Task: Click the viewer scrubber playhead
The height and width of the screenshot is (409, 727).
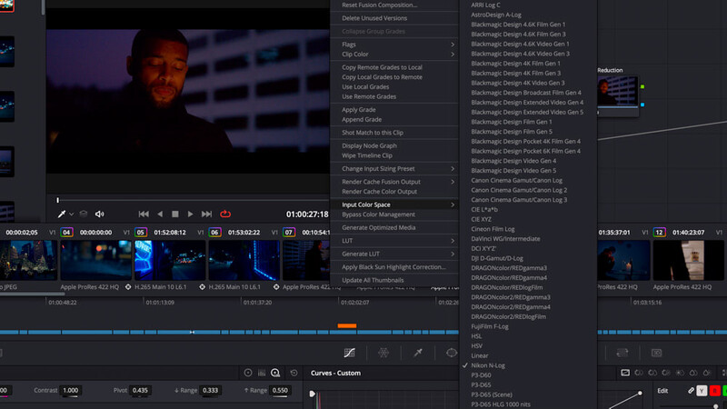Action: coord(58,200)
